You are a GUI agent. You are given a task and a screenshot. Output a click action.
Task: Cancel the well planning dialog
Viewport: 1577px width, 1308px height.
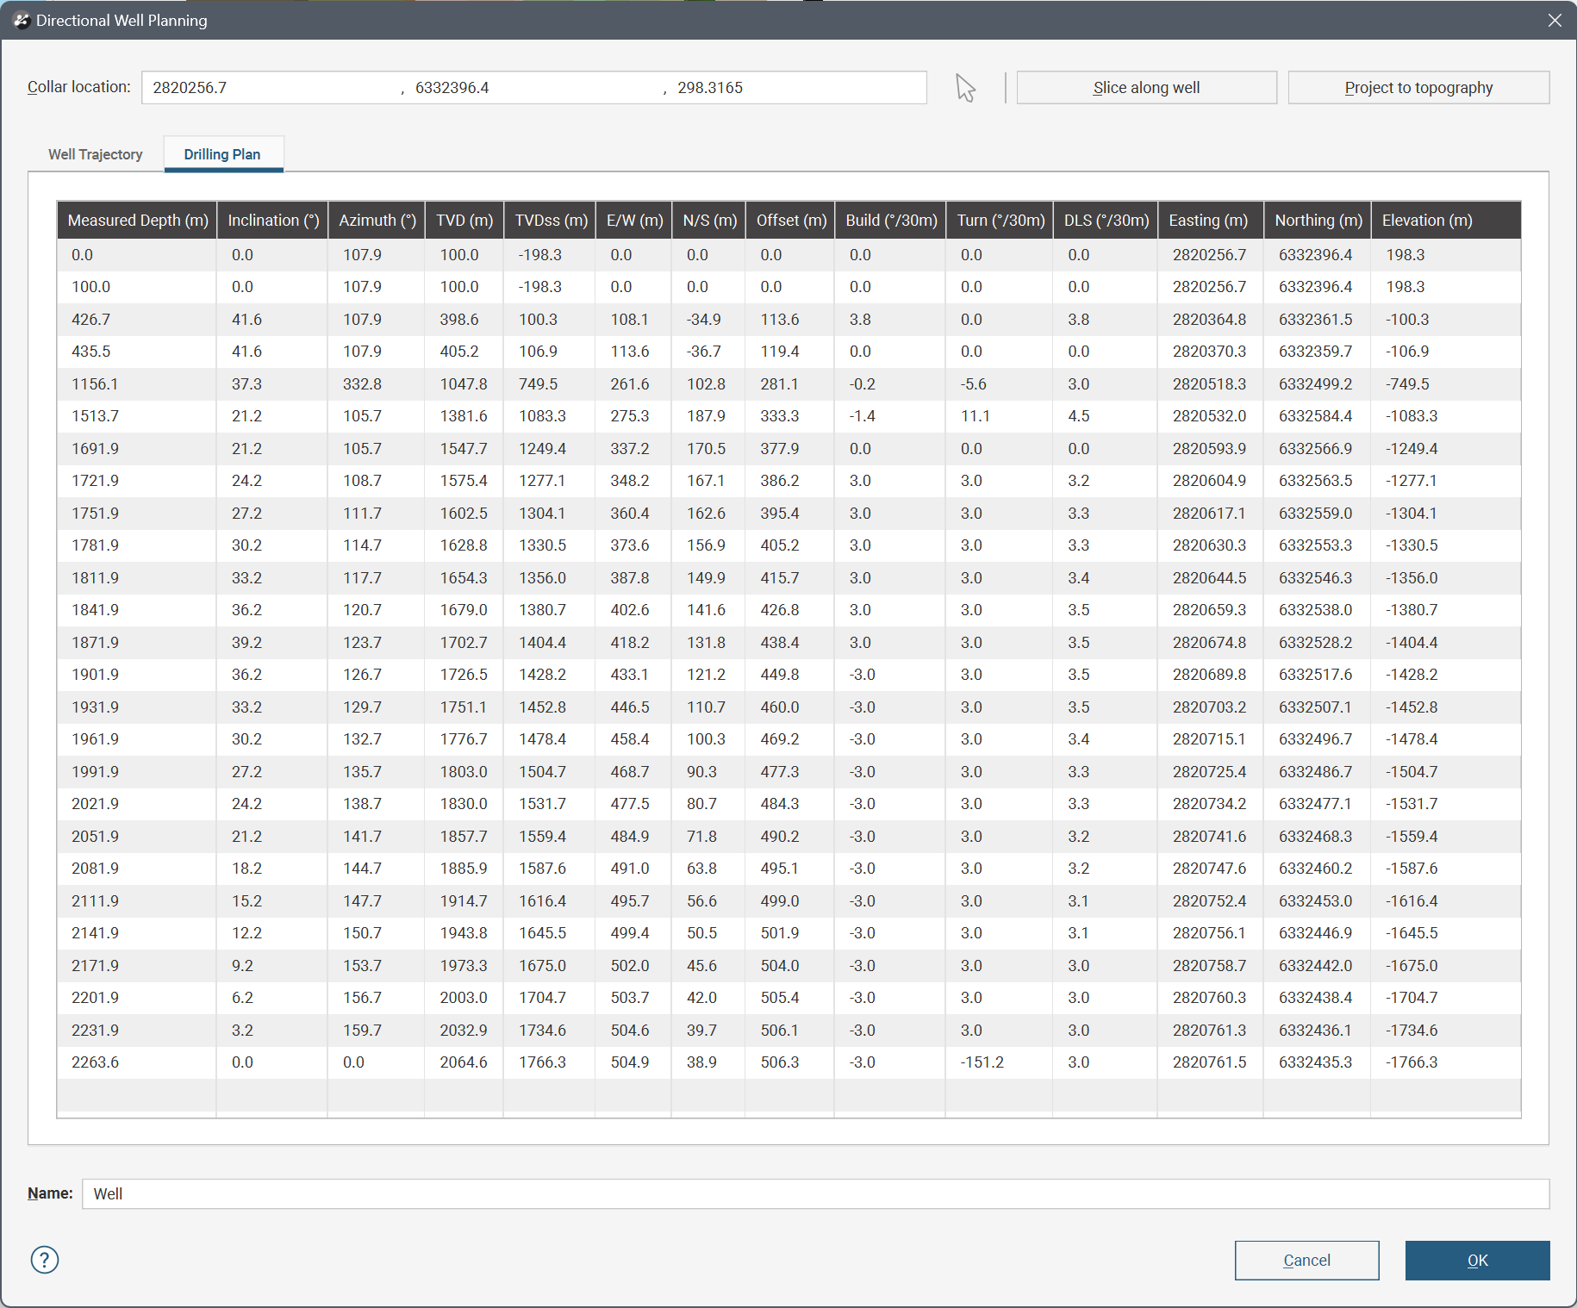(1306, 1260)
